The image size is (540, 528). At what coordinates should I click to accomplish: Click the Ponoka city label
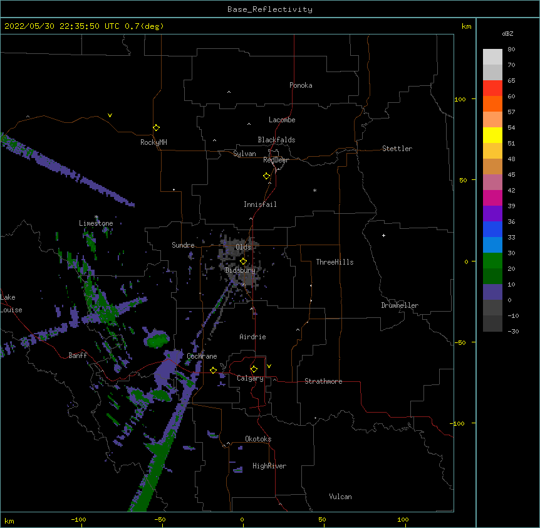301,85
